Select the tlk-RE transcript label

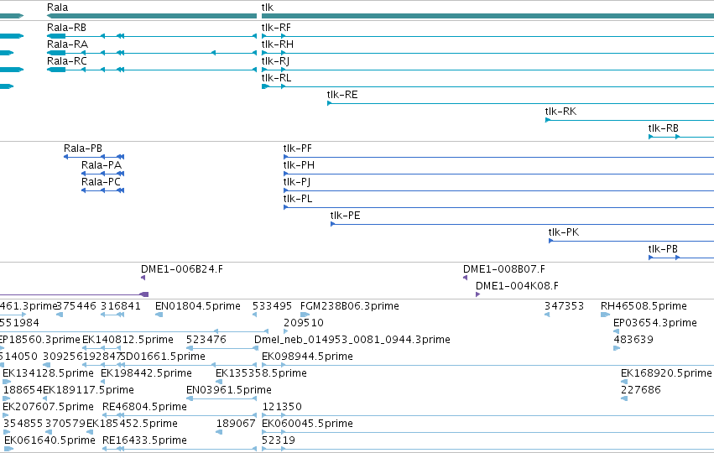tap(342, 95)
